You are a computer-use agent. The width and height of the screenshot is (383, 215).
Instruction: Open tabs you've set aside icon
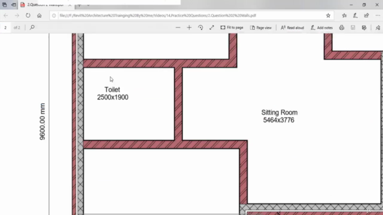(x=4, y=5)
